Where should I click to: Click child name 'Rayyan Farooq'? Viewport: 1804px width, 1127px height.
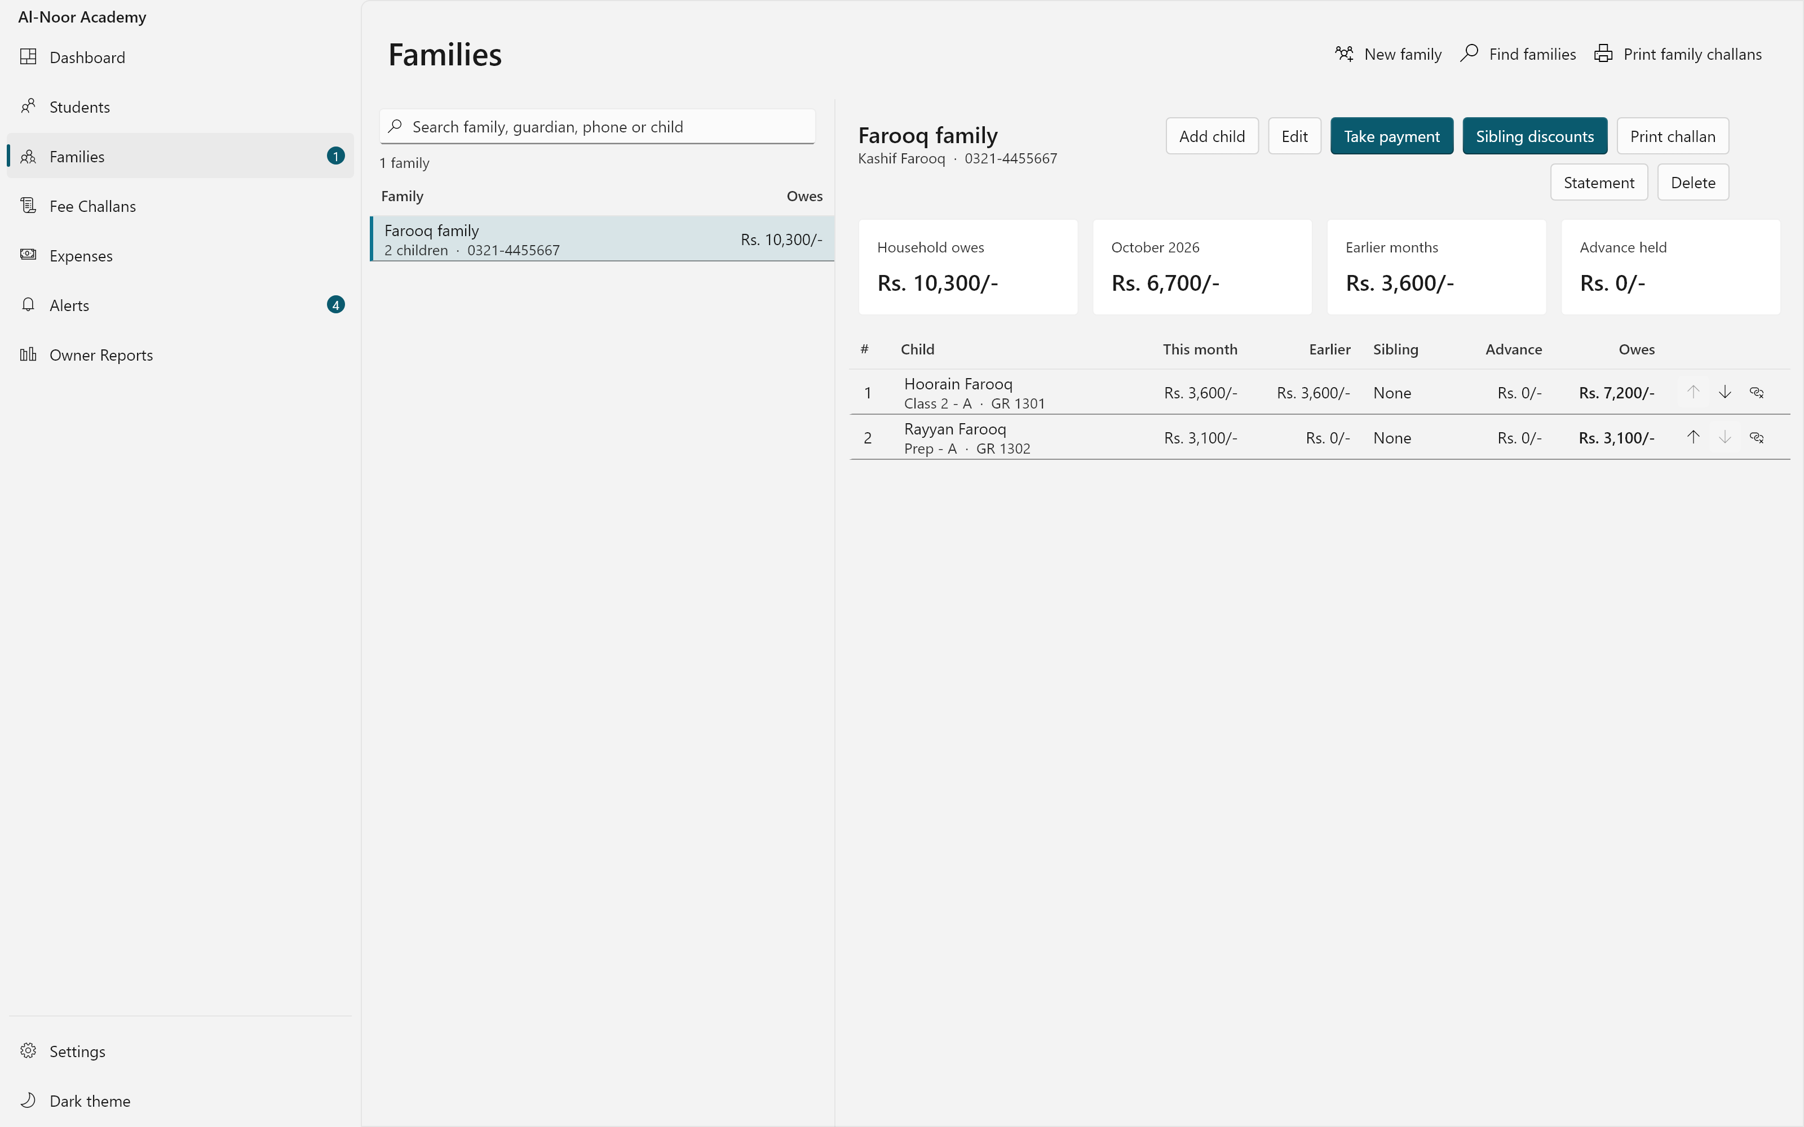tap(955, 429)
